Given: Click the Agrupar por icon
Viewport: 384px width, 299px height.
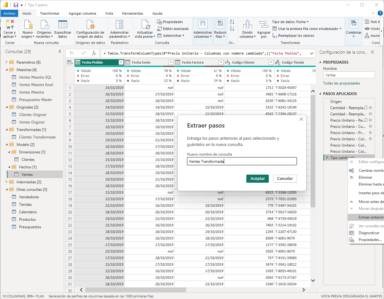Looking at the screenshot, I should [x=264, y=25].
